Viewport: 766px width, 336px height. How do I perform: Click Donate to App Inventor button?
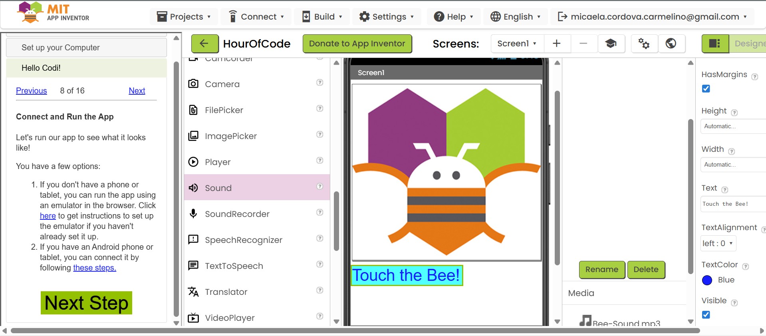357,44
